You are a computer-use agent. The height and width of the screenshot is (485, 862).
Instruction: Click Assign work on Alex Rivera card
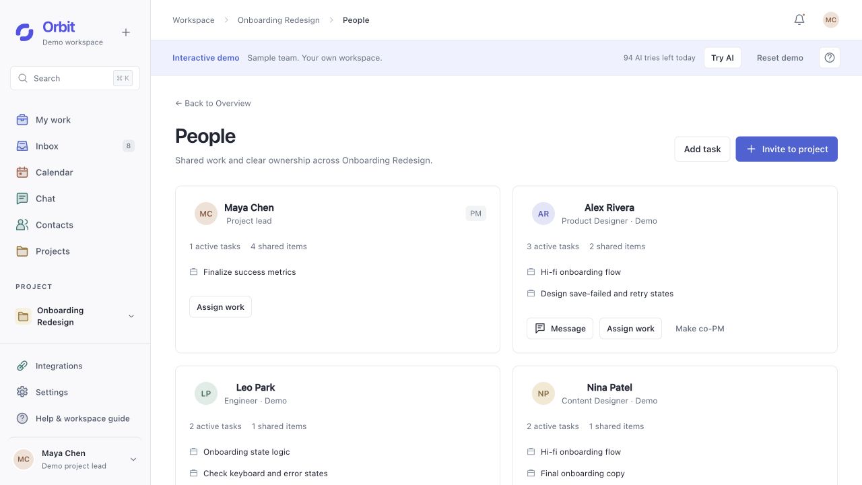[x=630, y=329]
